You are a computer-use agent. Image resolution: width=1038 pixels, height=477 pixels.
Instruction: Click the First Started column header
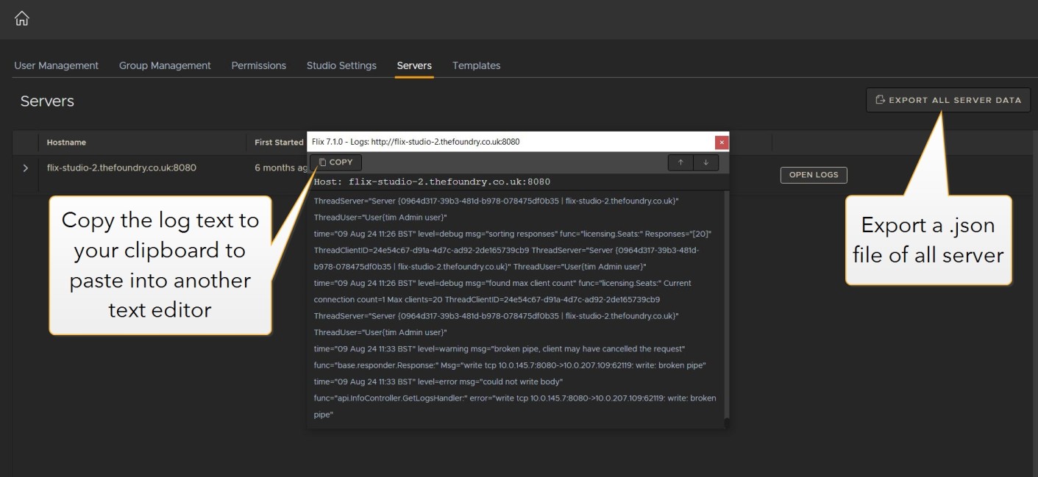coord(279,143)
